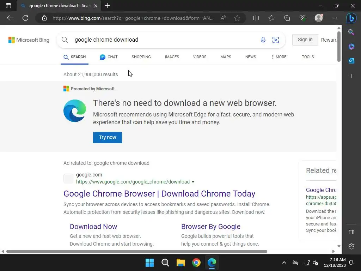Switch to the NEWS tab
This screenshot has height=271, width=361.
pyautogui.click(x=251, y=57)
